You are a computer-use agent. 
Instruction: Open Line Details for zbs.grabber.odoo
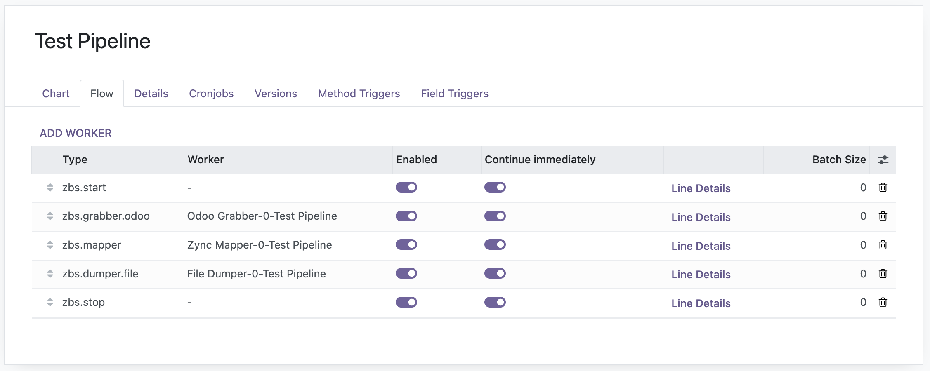[701, 217]
